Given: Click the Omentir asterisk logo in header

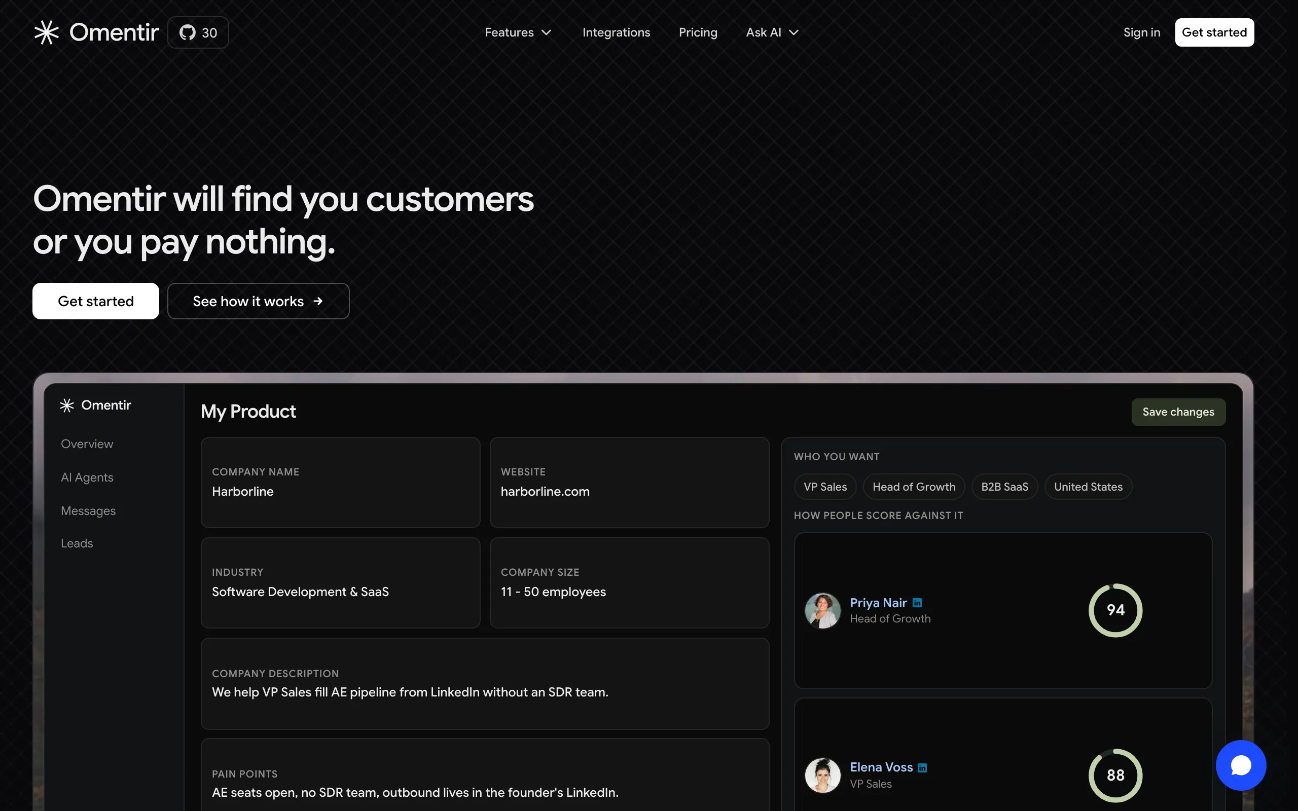Looking at the screenshot, I should coord(47,32).
